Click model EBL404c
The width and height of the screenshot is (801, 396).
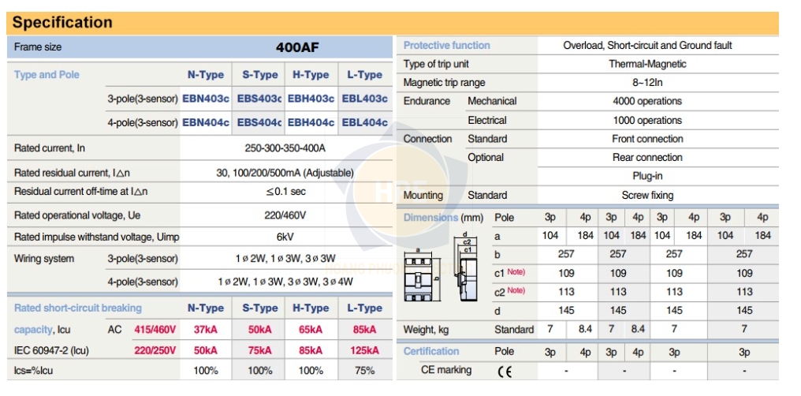(x=365, y=122)
